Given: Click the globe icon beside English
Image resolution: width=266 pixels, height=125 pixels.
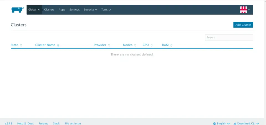Looking at the screenshot, I should [x=214, y=124].
